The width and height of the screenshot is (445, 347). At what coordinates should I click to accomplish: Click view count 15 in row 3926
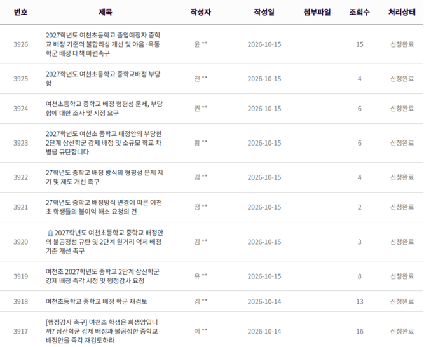point(360,44)
